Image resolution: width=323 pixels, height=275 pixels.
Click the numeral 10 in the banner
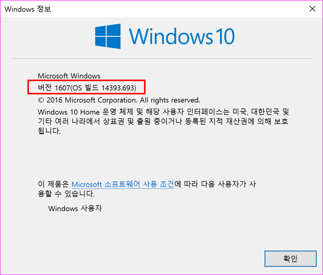tap(225, 36)
